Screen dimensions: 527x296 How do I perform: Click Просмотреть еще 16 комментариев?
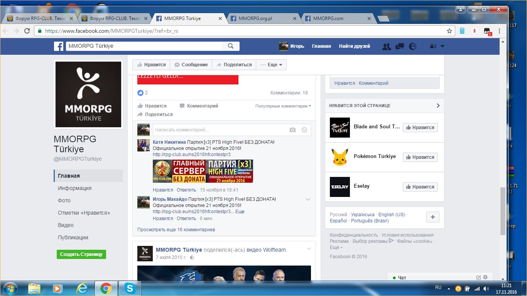pos(176,229)
